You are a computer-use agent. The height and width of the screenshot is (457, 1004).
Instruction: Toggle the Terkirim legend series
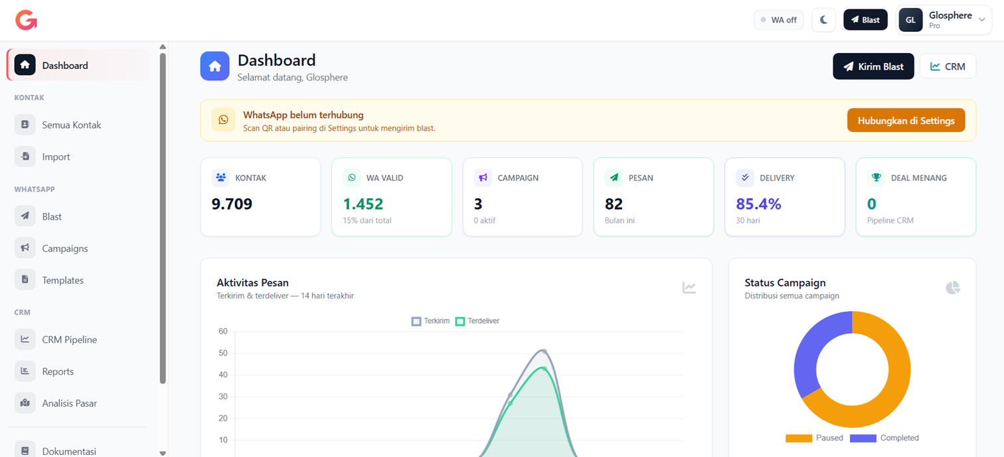[x=430, y=321]
